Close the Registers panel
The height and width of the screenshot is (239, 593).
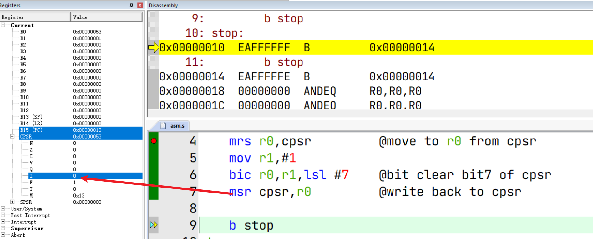(140, 5)
